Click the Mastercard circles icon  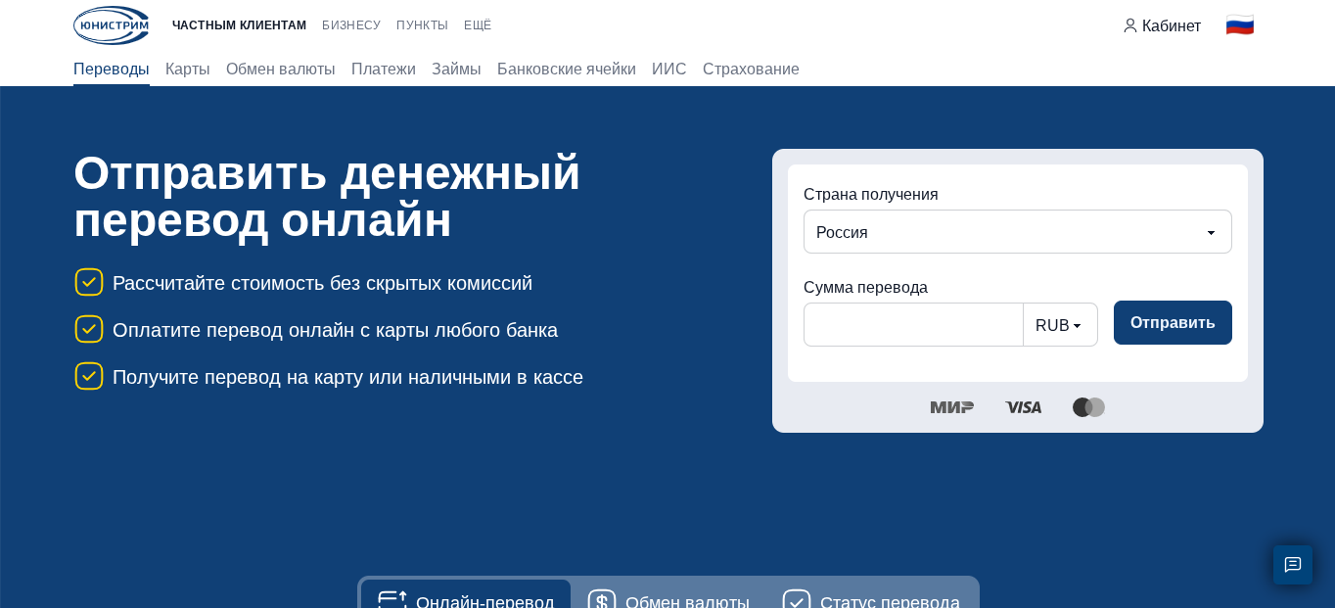pos(1088,407)
